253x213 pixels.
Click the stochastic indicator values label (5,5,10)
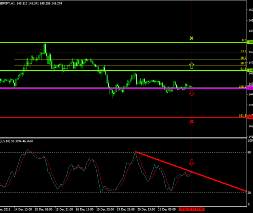click(17, 141)
